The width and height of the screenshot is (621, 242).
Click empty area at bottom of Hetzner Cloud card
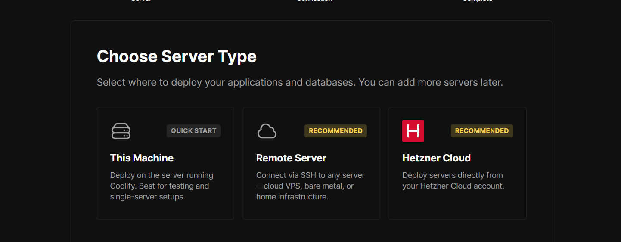457,207
